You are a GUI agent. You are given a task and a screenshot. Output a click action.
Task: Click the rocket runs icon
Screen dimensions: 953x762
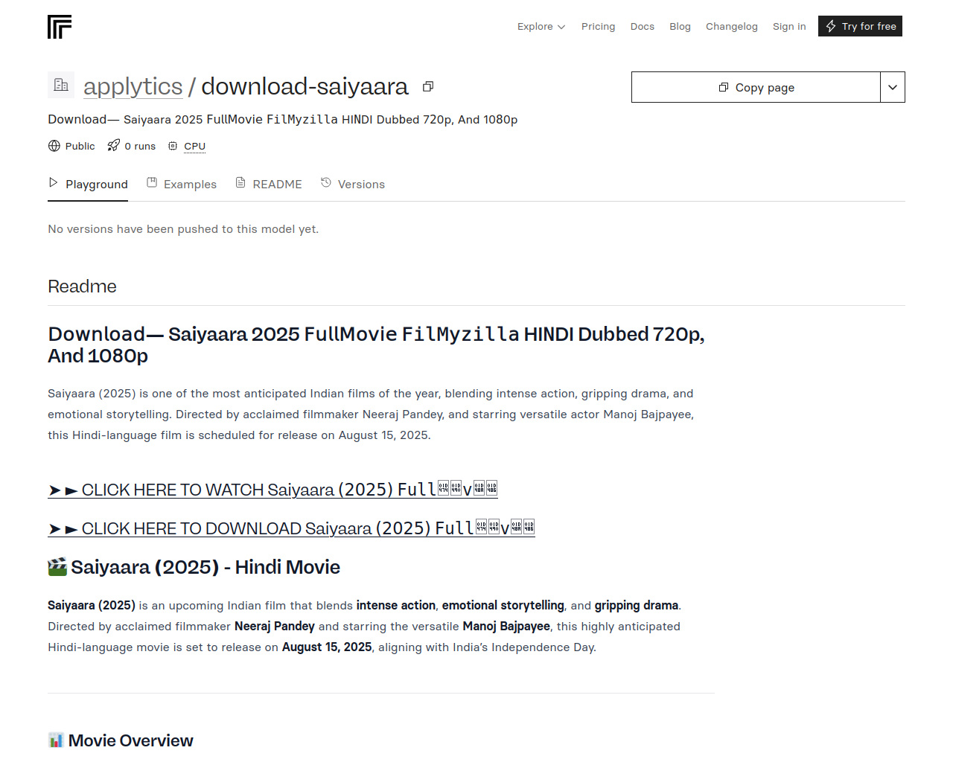click(113, 146)
